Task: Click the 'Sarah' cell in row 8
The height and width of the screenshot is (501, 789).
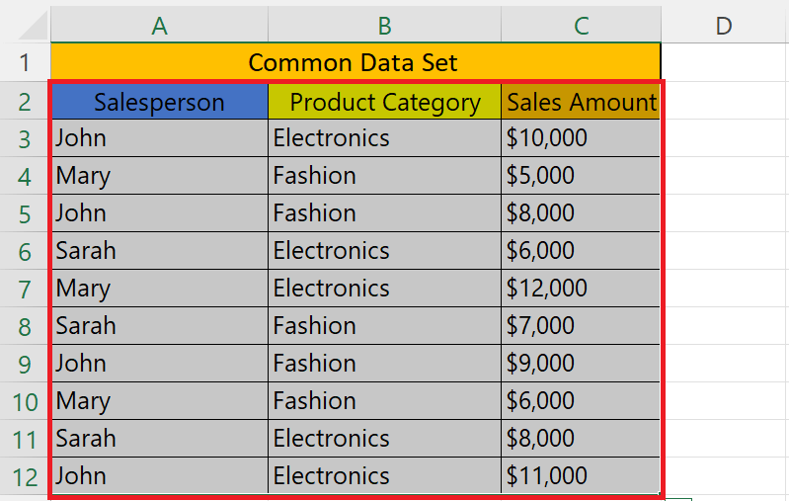Action: (160, 326)
